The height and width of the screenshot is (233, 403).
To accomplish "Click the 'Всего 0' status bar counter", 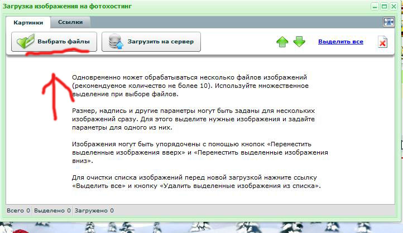I will 15,211.
